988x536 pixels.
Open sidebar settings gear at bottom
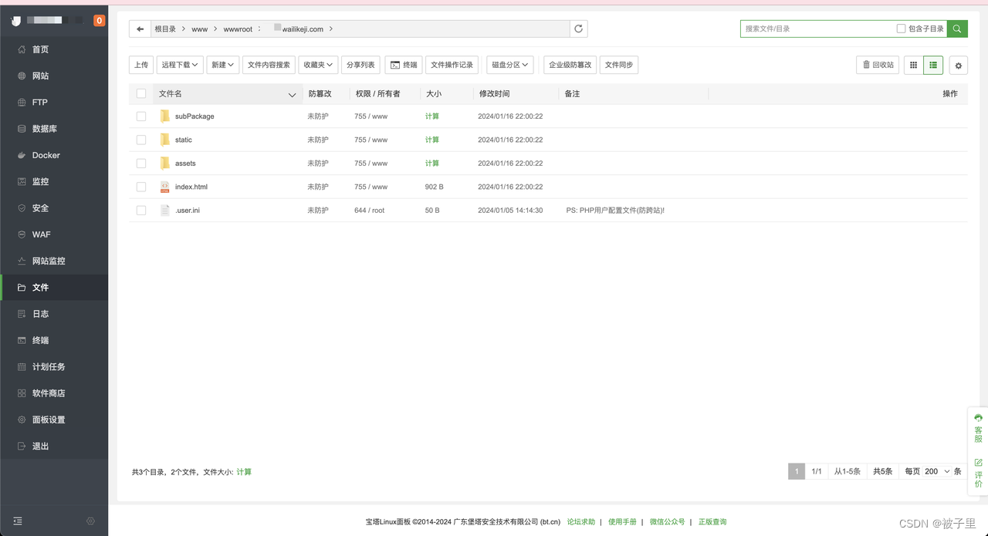(90, 521)
